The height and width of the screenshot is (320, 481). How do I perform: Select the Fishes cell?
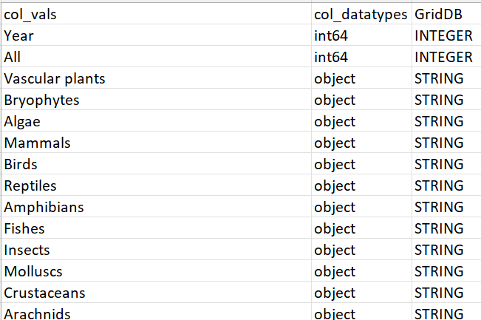click(24, 228)
